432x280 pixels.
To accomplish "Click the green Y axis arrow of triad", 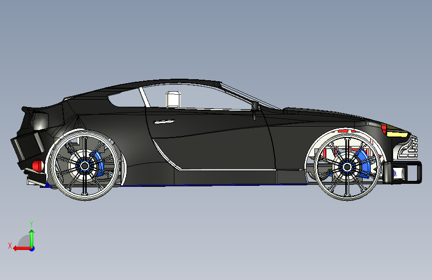I will point(32,239).
